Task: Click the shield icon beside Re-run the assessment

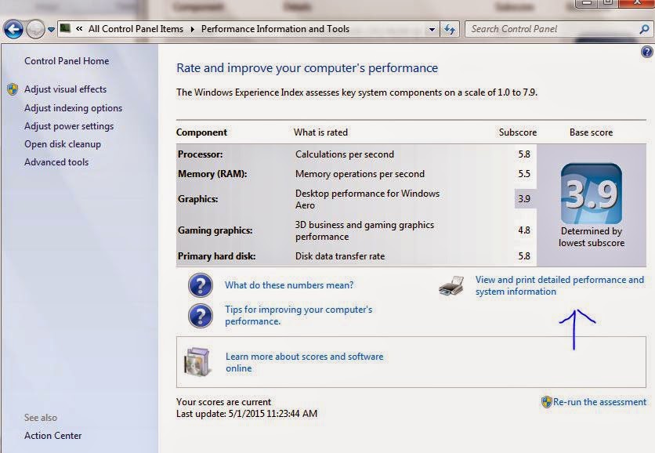Action: pos(546,402)
